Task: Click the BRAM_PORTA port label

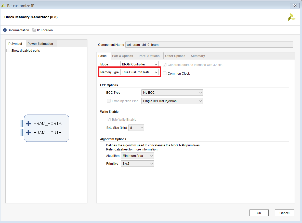Action: [48, 123]
